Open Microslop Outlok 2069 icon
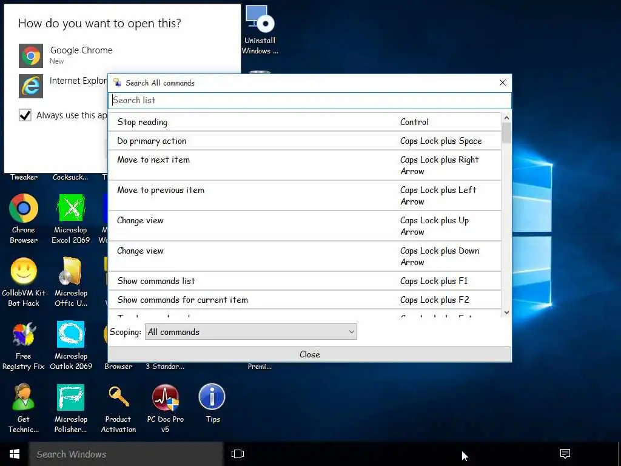The height and width of the screenshot is (466, 621). (x=71, y=345)
